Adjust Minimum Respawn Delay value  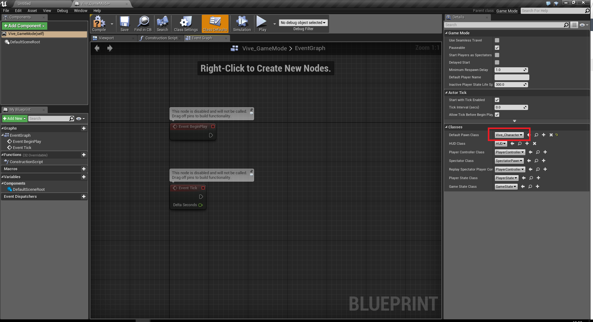tap(511, 70)
